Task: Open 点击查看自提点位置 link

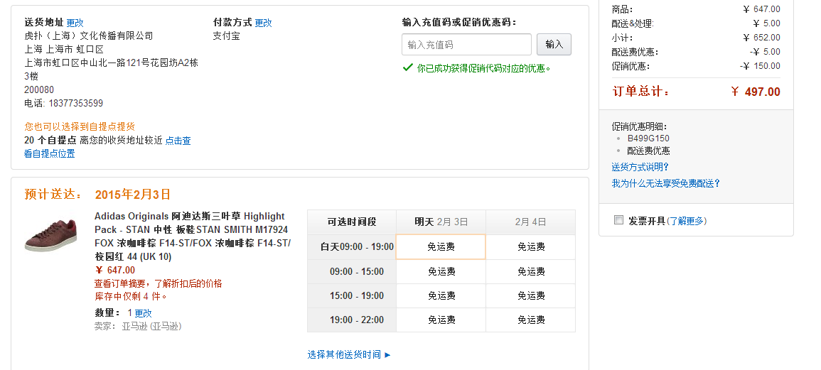Action: 107,147
